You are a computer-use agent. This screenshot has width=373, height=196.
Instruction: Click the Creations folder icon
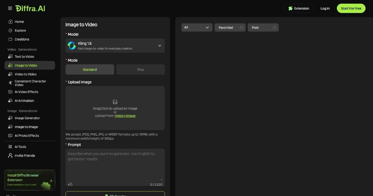tap(10, 39)
